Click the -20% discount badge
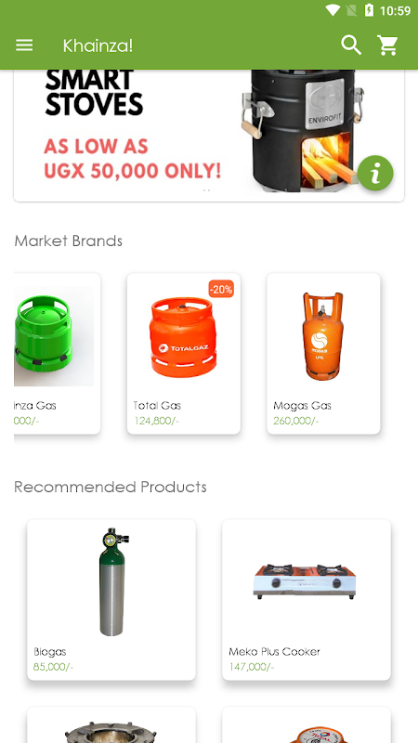418x743 pixels. 221,289
